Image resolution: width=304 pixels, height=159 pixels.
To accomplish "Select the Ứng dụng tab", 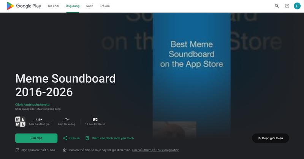I will tap(73, 6).
